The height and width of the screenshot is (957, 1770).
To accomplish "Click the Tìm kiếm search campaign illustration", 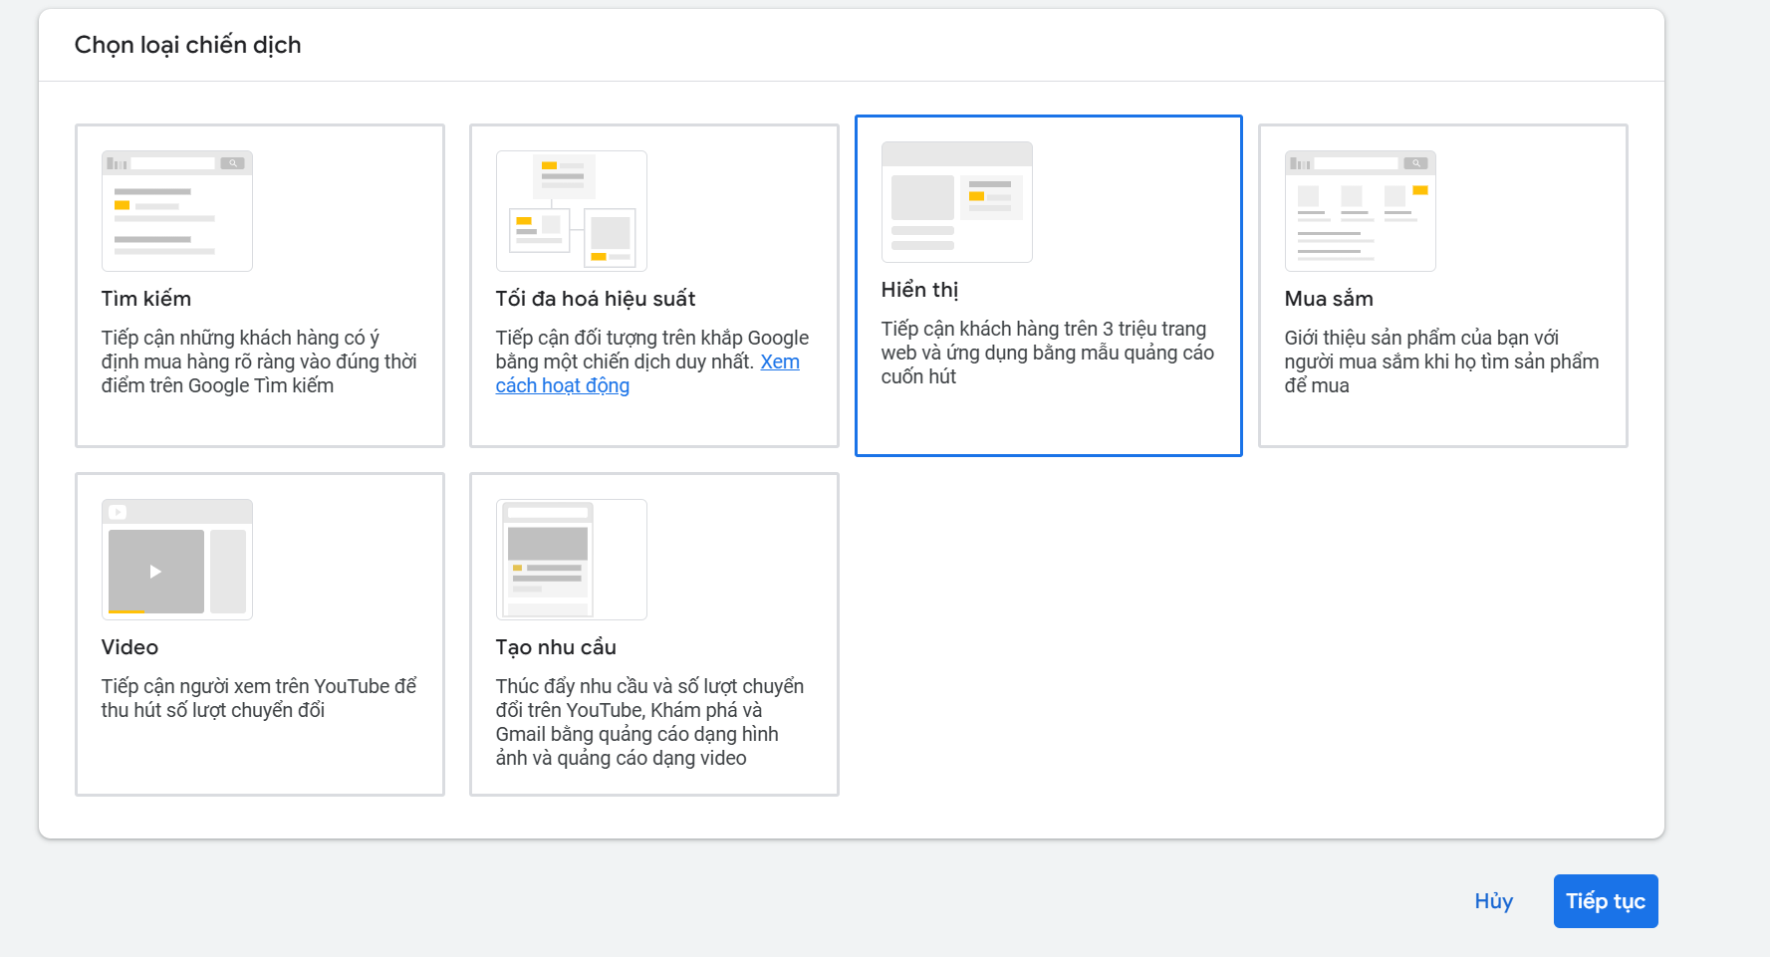I will click(x=176, y=211).
